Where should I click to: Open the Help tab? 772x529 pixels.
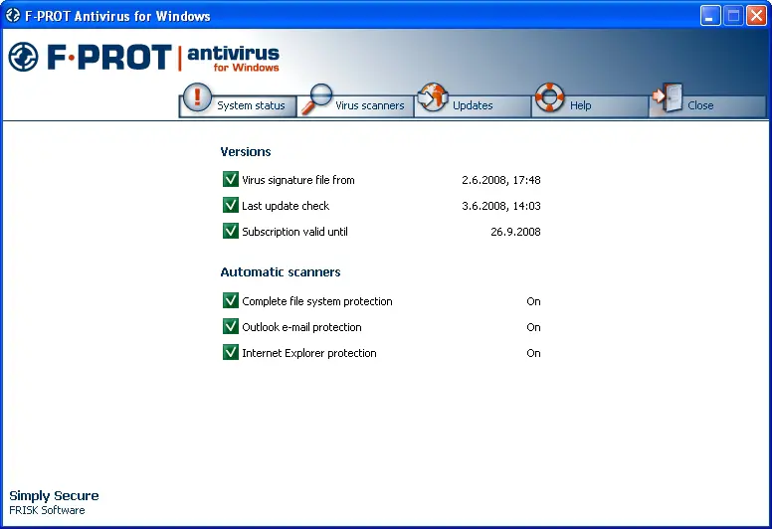point(590,105)
